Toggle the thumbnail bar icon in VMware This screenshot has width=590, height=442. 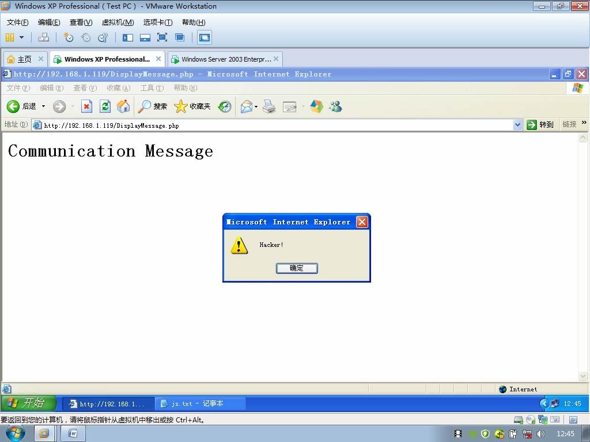145,37
